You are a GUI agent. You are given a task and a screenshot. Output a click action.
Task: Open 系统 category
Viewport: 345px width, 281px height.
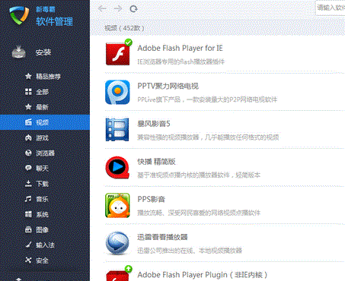45,214
